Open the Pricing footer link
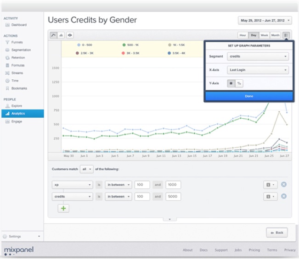299x259 pixels. [254, 250]
